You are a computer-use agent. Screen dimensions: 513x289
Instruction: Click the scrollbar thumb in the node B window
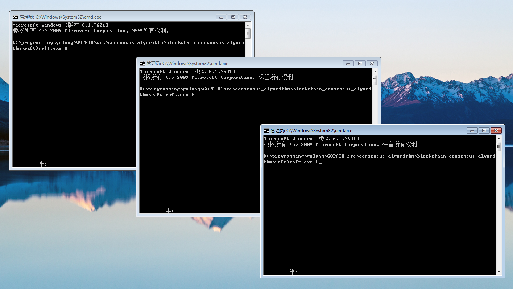[x=375, y=81]
